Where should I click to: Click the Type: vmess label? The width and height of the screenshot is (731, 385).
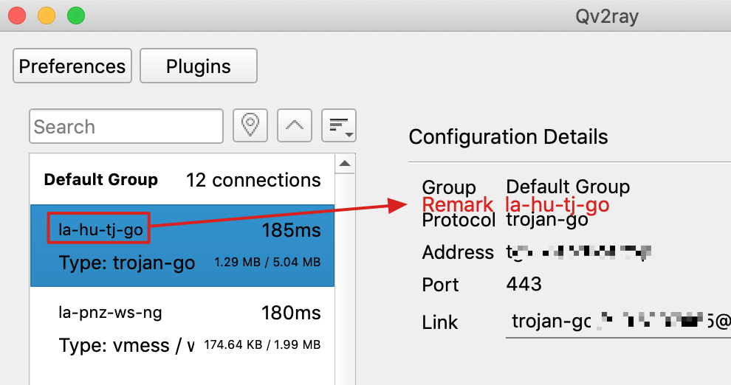pos(127,345)
